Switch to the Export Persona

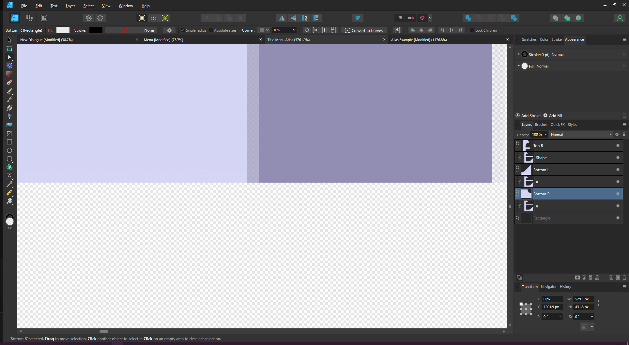(x=44, y=18)
